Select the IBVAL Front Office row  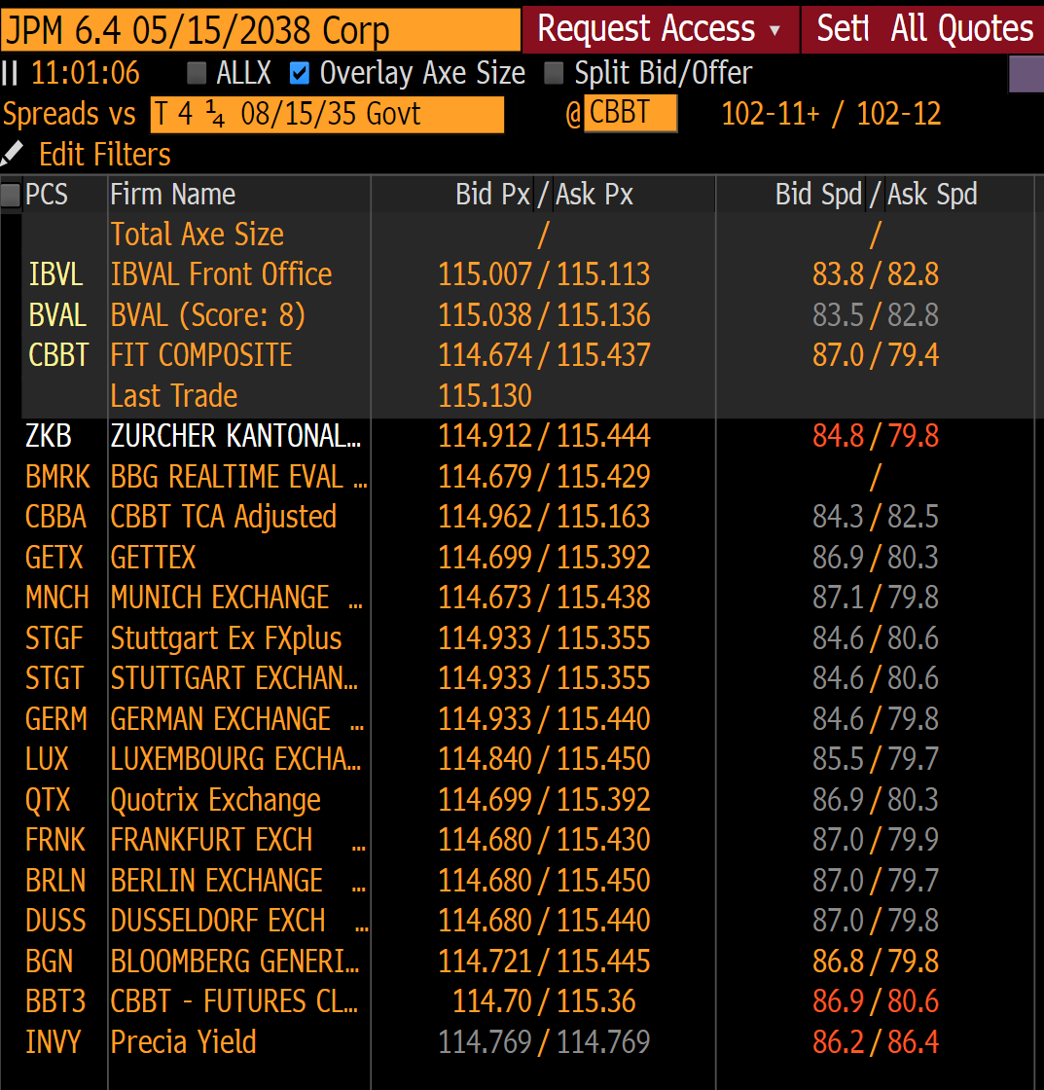point(528,274)
